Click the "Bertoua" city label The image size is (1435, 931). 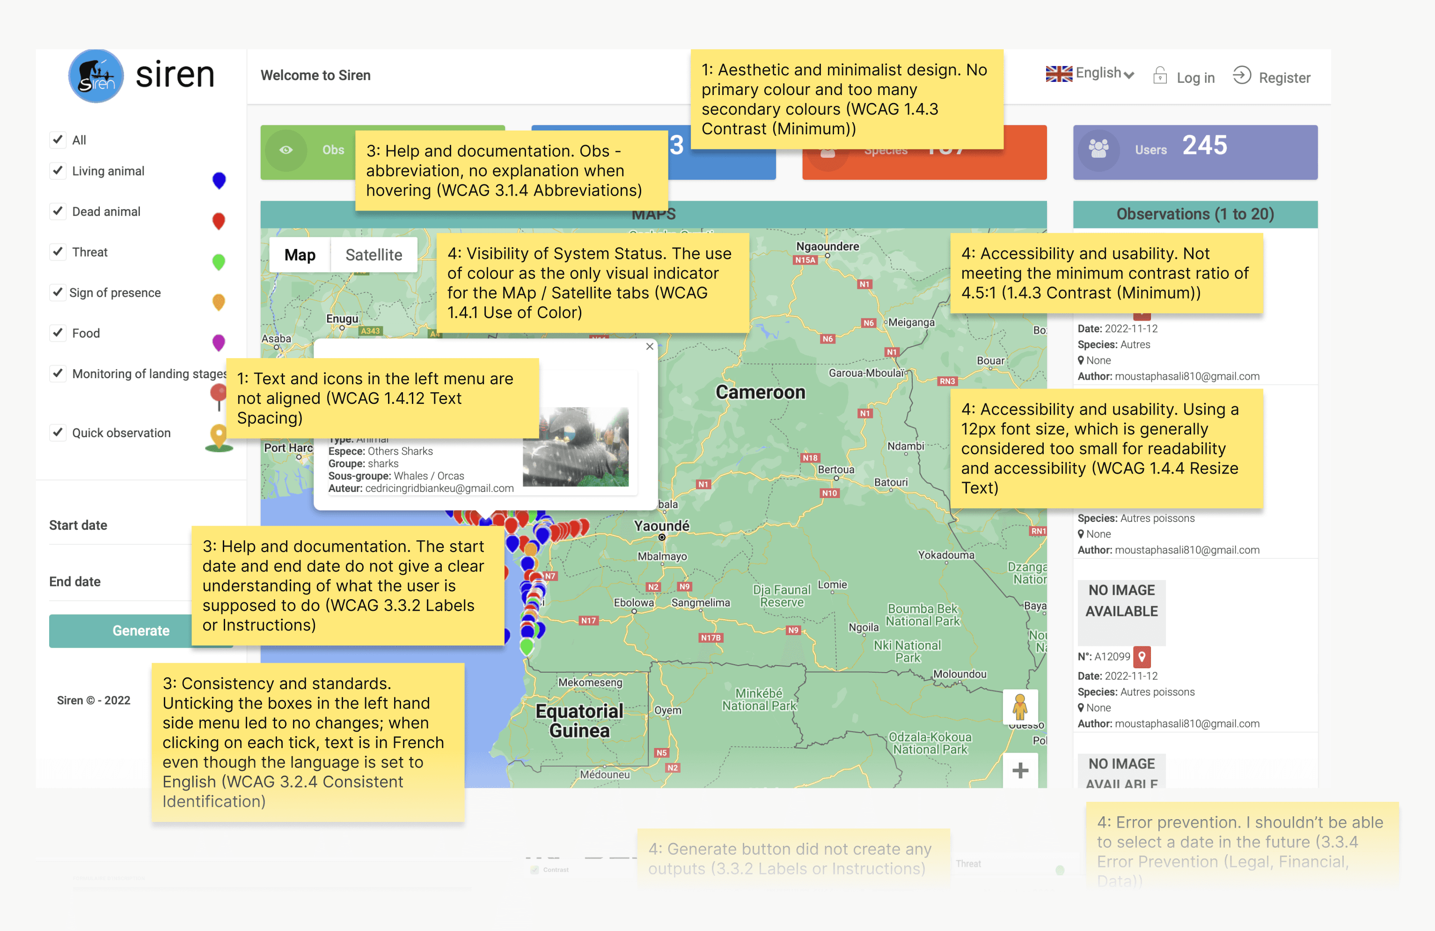point(835,469)
